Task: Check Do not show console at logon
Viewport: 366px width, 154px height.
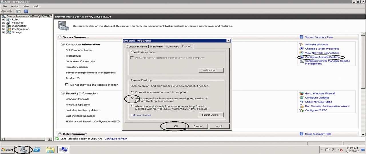Action: coord(67,85)
